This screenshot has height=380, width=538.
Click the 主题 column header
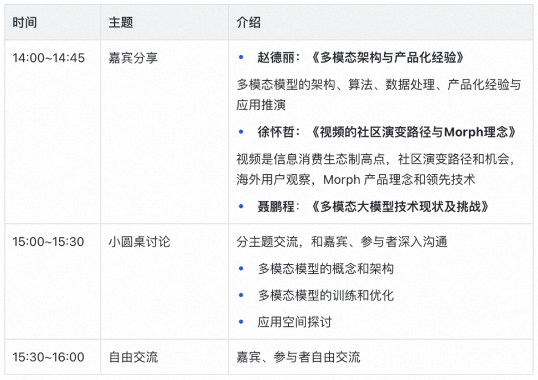[x=121, y=23]
